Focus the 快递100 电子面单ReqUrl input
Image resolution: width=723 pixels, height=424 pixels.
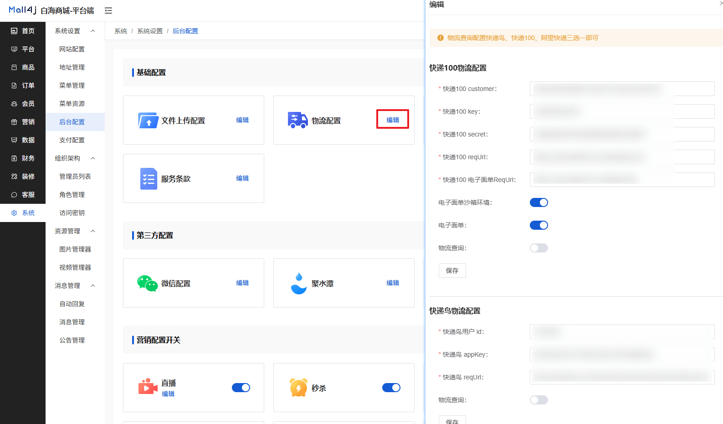coord(622,180)
